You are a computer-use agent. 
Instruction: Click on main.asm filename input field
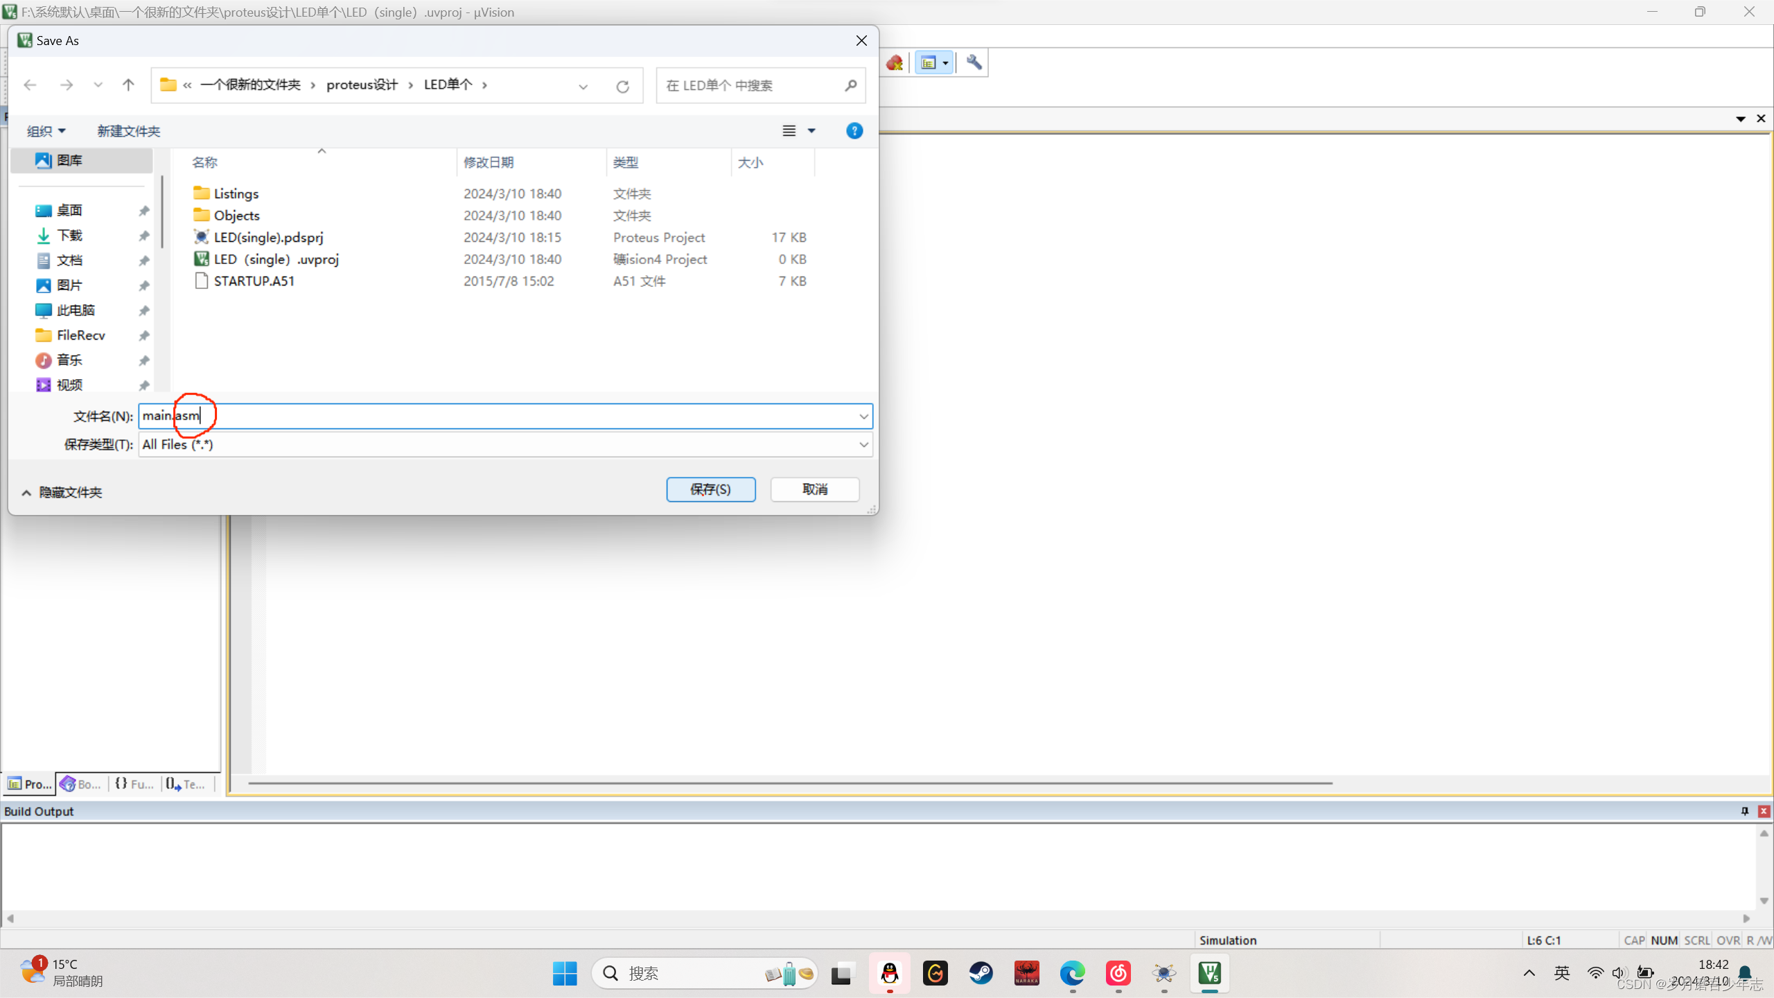point(504,416)
